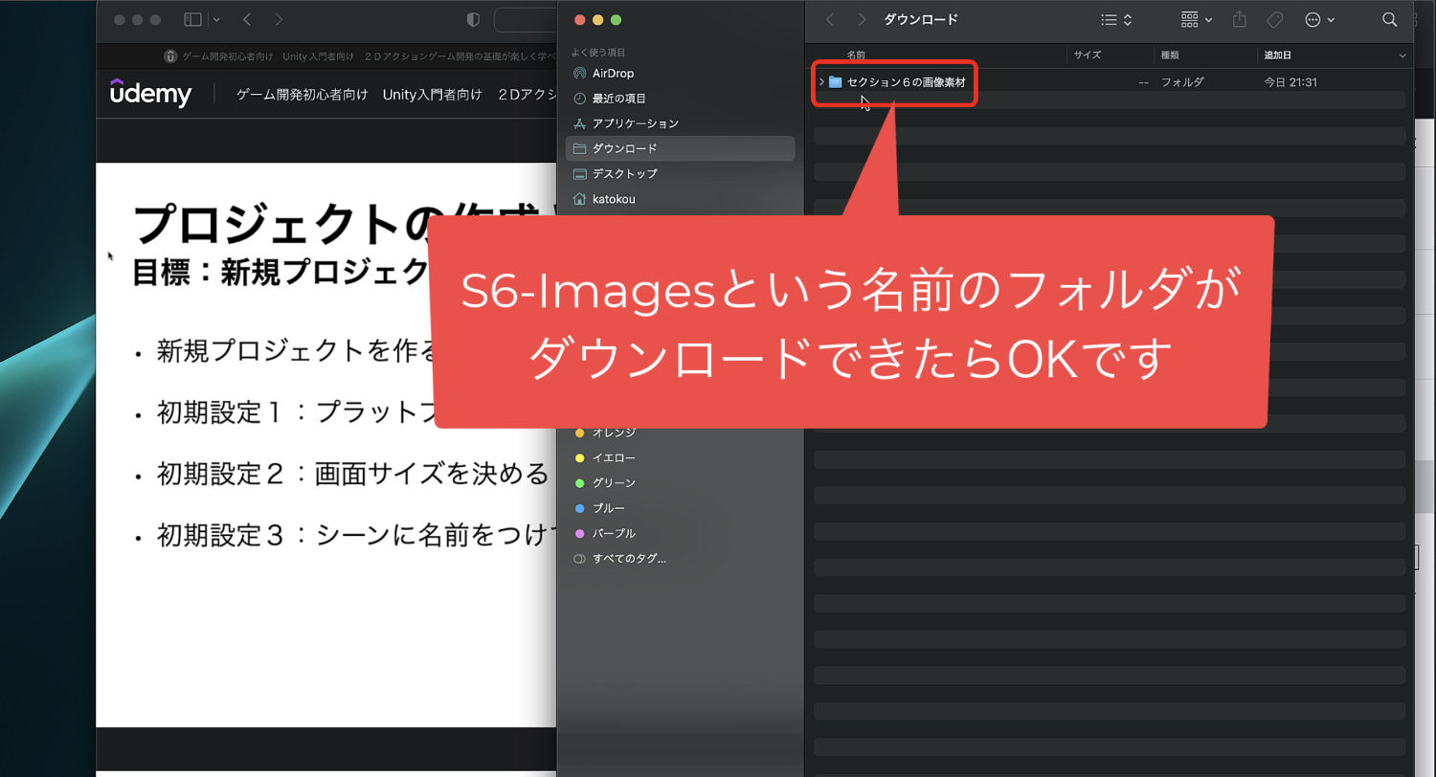Open Finder search magnifier
The image size is (1436, 777).
1390,19
